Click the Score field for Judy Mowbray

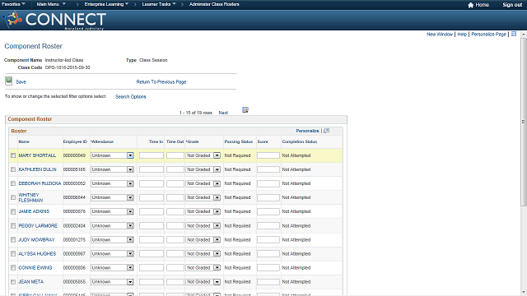pyautogui.click(x=268, y=240)
